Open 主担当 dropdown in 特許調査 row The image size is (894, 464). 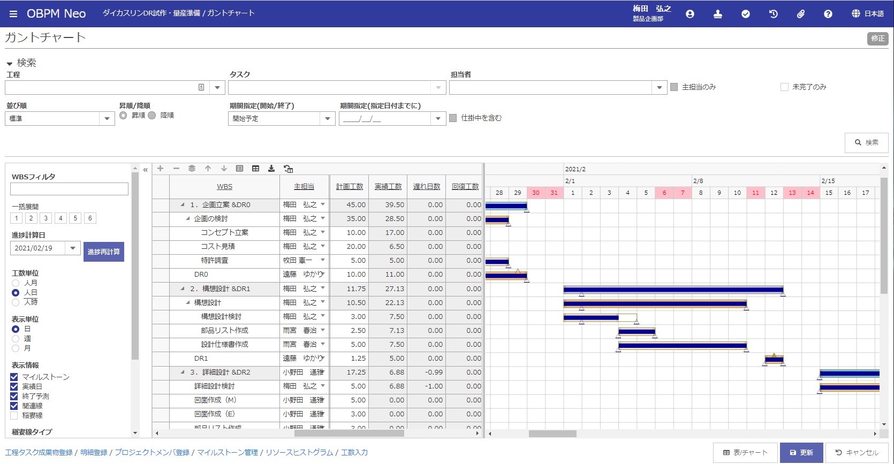pyautogui.click(x=323, y=260)
